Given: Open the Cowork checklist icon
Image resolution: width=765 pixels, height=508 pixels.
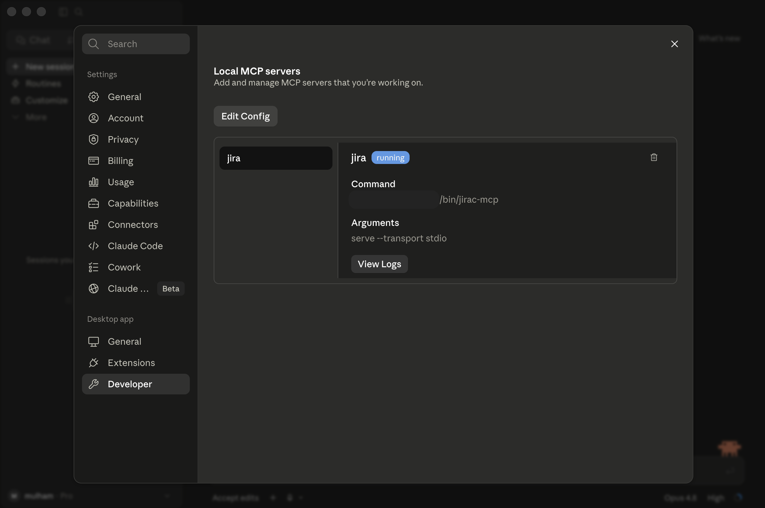Looking at the screenshot, I should click(x=94, y=267).
